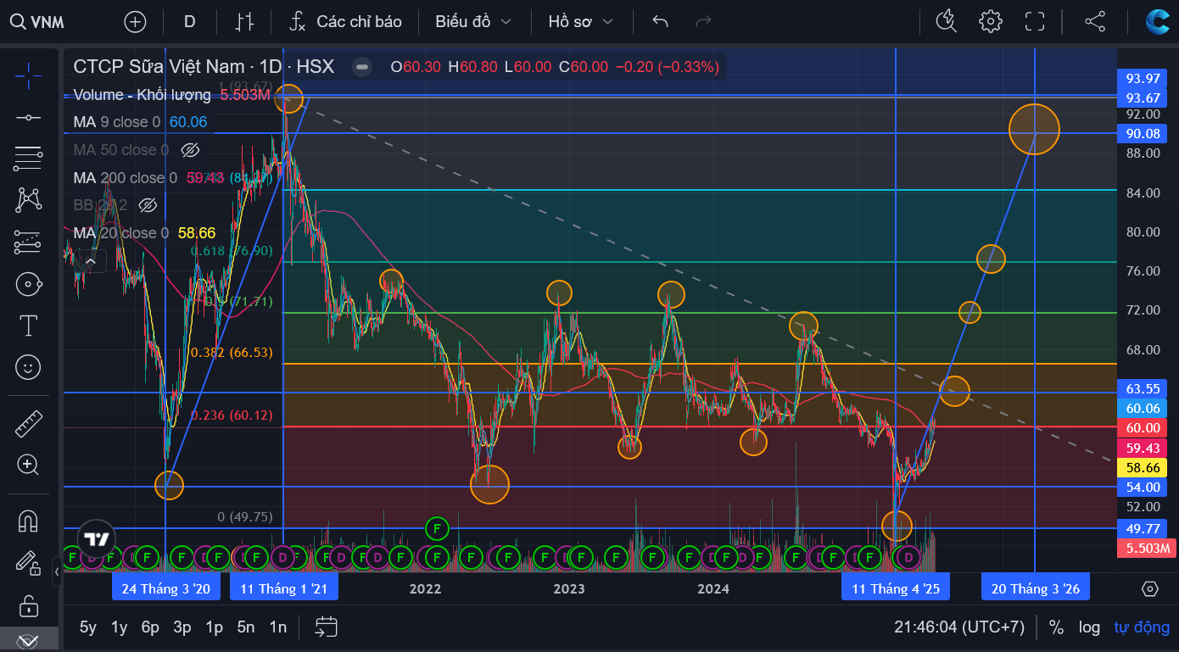Screen dimensions: 1179x652
Task: Click the 54.00 price label
Action: pos(1143,487)
